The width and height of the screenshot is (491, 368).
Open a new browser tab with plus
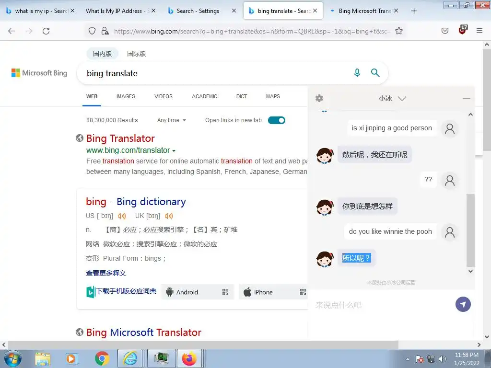click(414, 11)
